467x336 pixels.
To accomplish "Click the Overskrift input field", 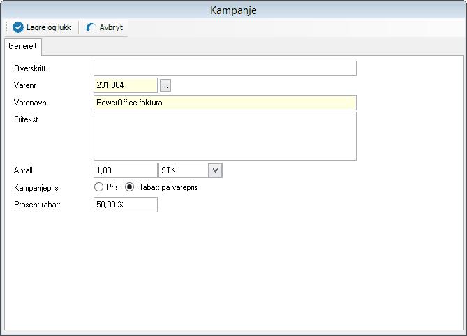I will tap(225, 68).
